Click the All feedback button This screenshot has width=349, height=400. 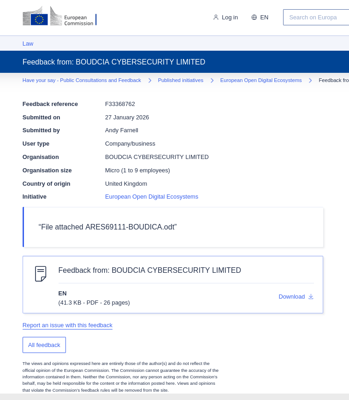44,345
